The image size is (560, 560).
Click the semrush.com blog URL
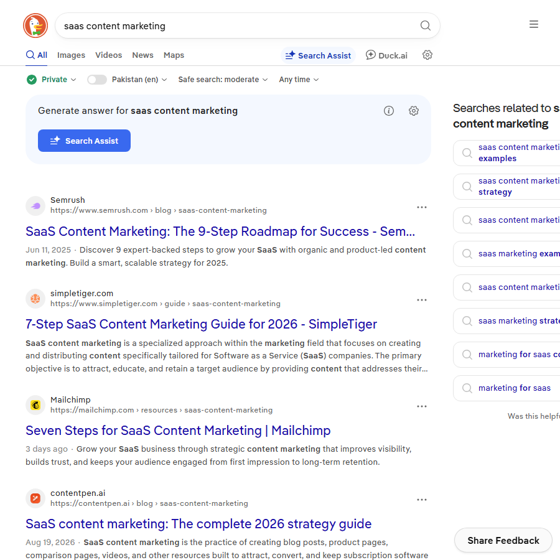point(159,210)
